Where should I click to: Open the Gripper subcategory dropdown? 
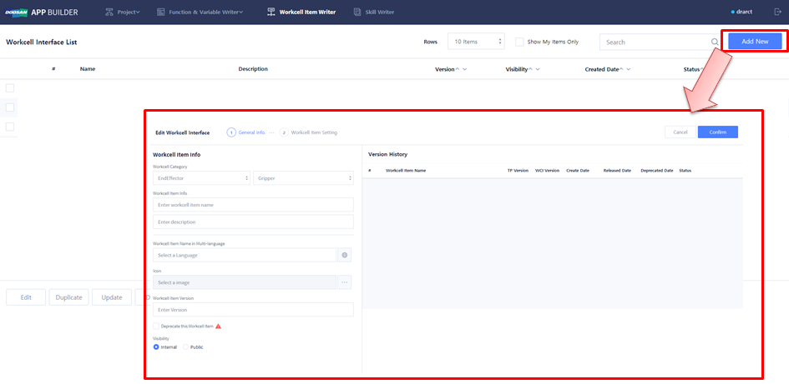pyautogui.click(x=303, y=178)
